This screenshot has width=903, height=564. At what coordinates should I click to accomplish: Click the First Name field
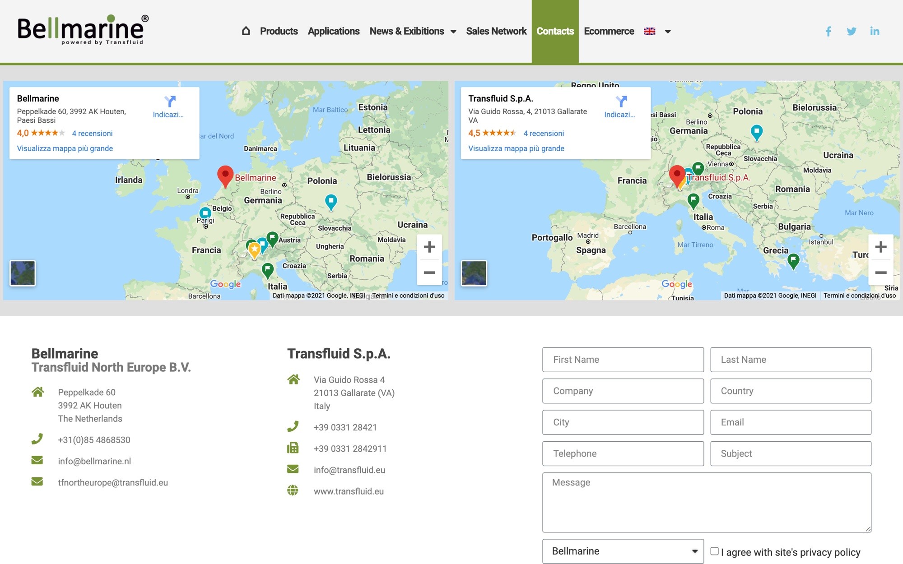[x=623, y=360]
